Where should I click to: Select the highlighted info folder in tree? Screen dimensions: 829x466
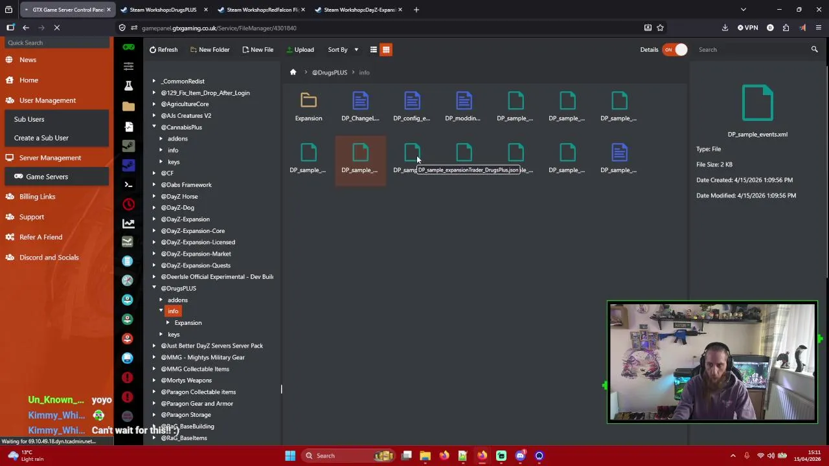173,311
